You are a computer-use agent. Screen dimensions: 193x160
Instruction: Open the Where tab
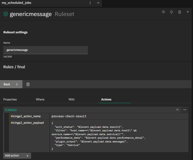click(x=40, y=99)
